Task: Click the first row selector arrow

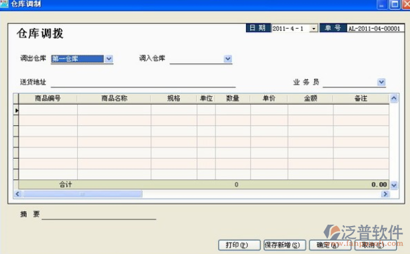Action: click(16, 111)
